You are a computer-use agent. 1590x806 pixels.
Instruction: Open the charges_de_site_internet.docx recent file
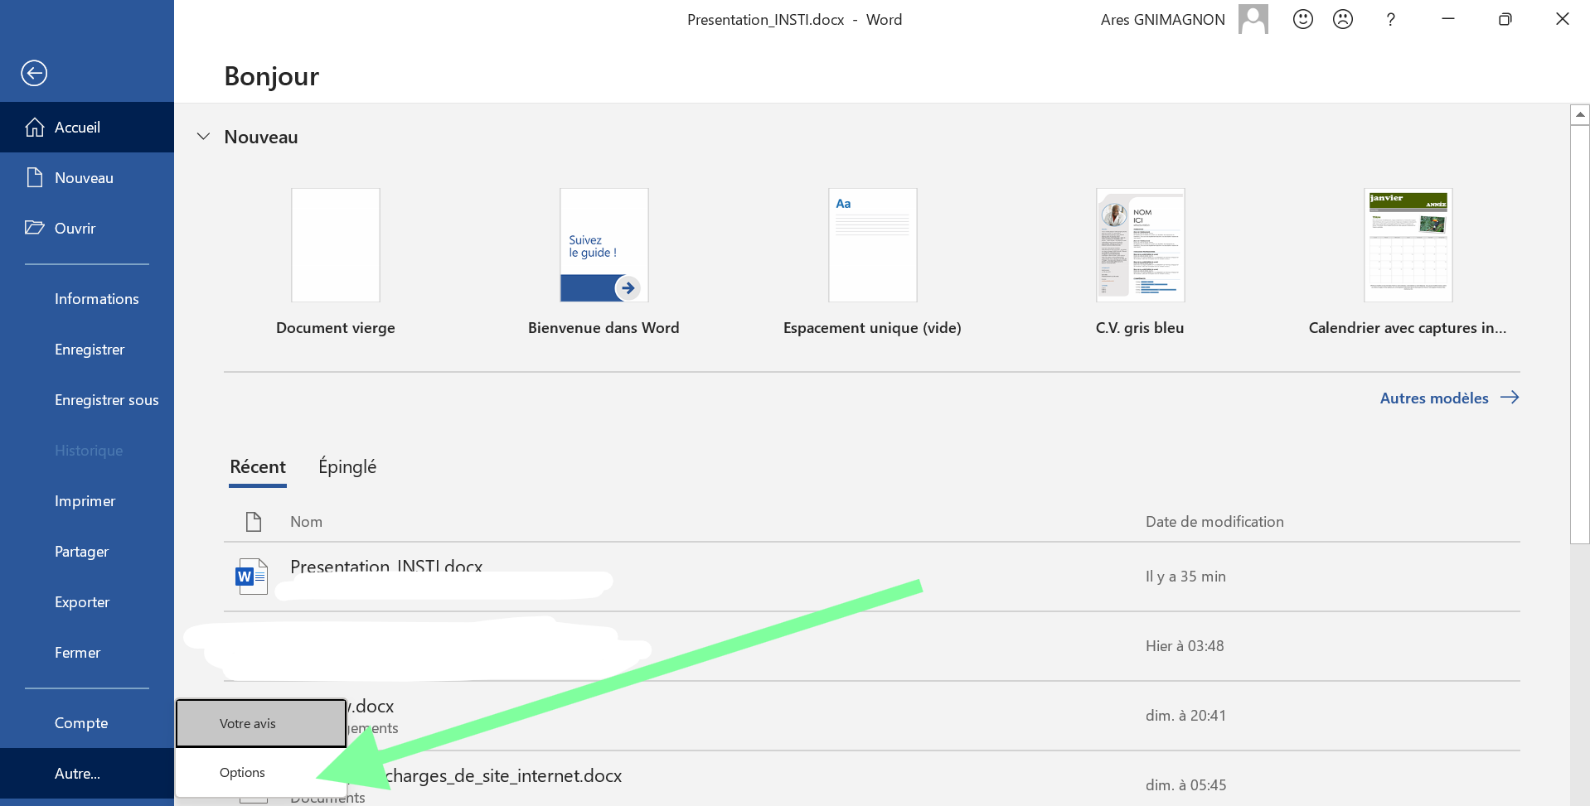click(872, 779)
